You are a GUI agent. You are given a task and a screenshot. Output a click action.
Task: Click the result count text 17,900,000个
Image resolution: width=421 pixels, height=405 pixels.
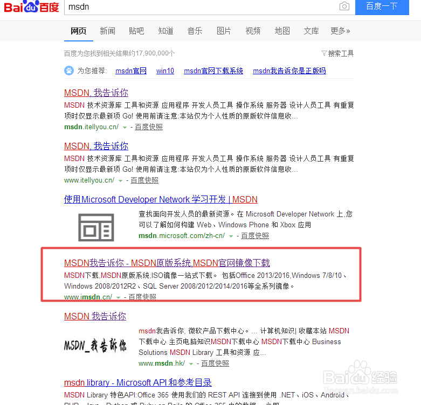(155, 53)
